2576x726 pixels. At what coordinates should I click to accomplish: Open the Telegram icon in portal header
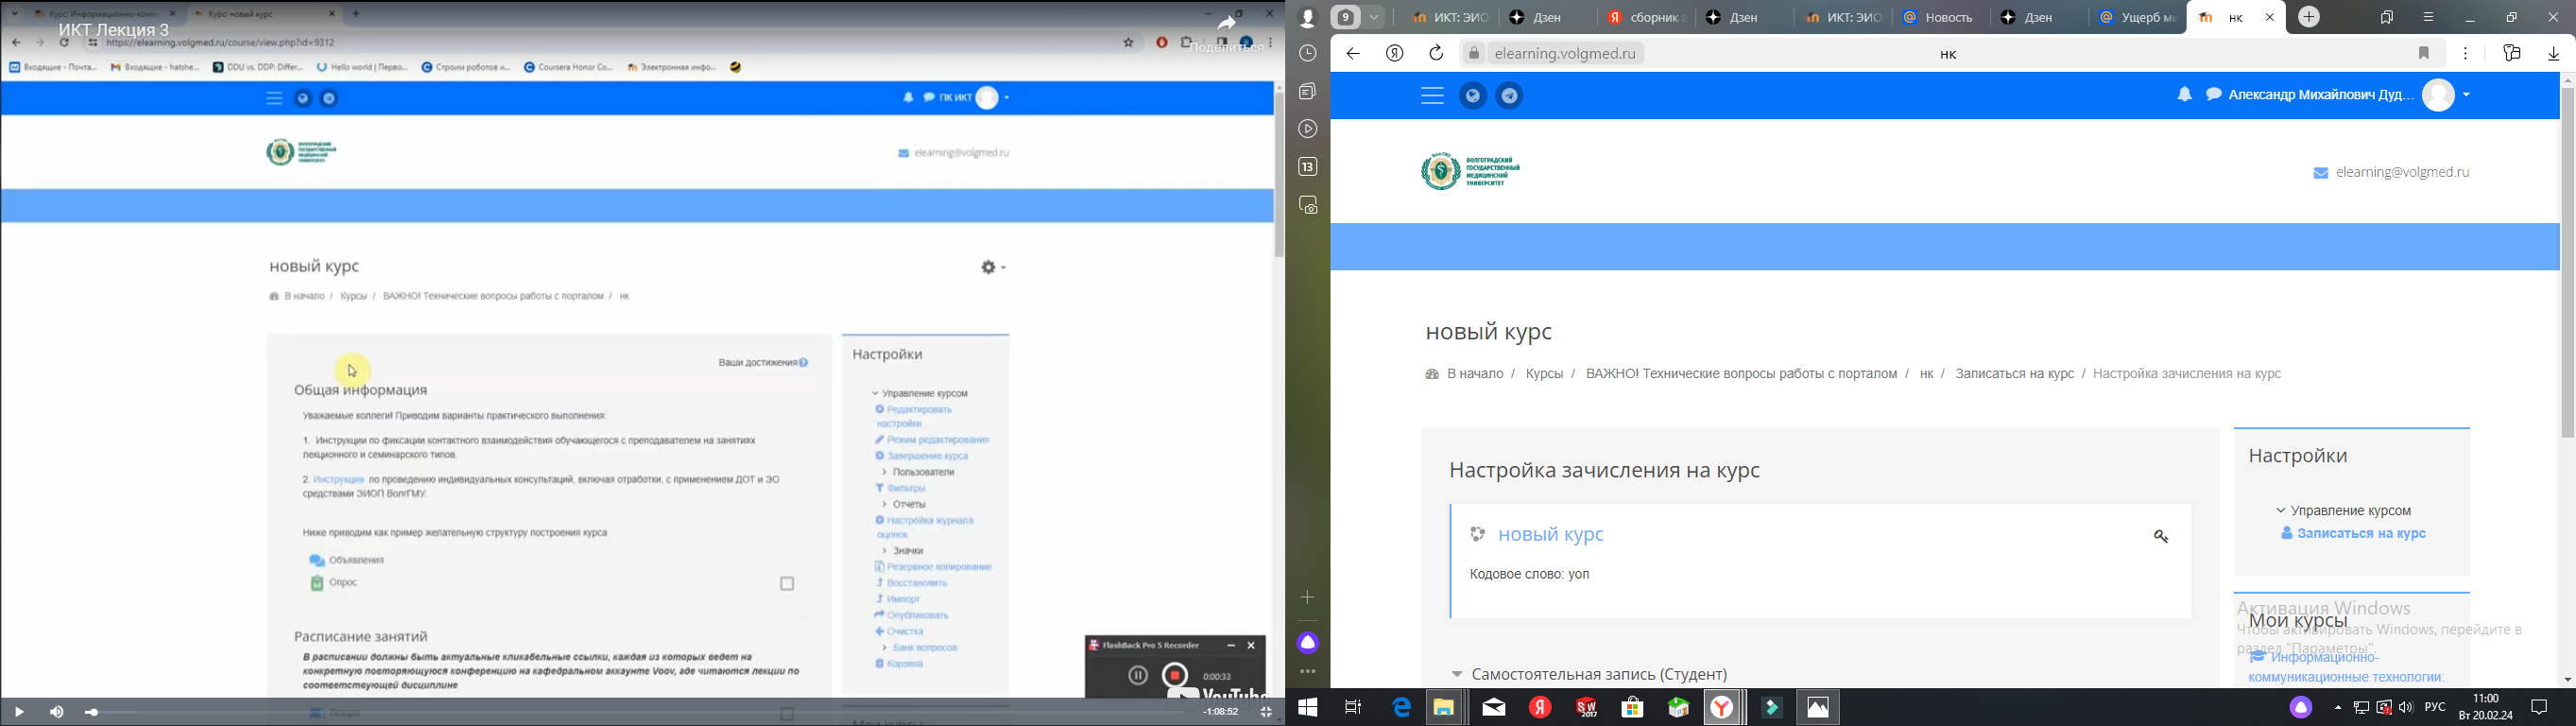(x=1510, y=96)
